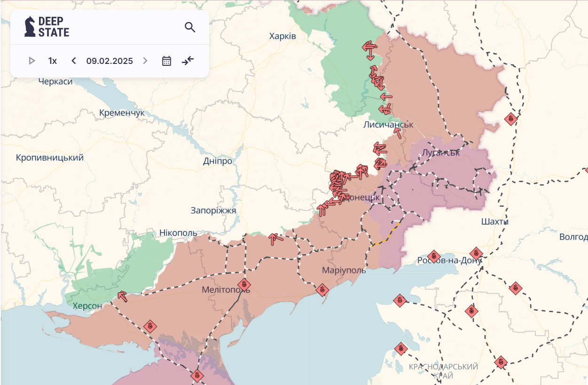The image size is (588, 385).
Task: Select the Запоріжжя city label
Action: pyautogui.click(x=213, y=211)
